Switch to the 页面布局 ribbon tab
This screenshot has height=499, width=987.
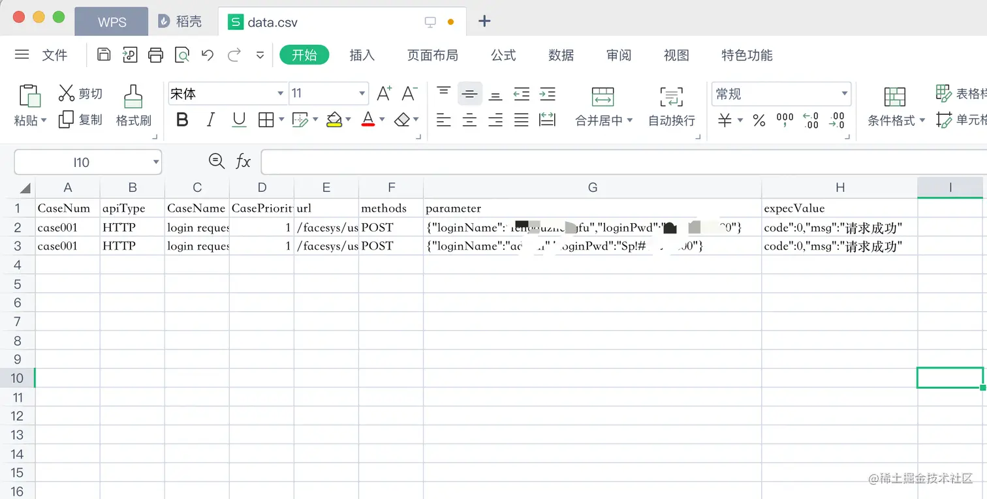(x=433, y=55)
